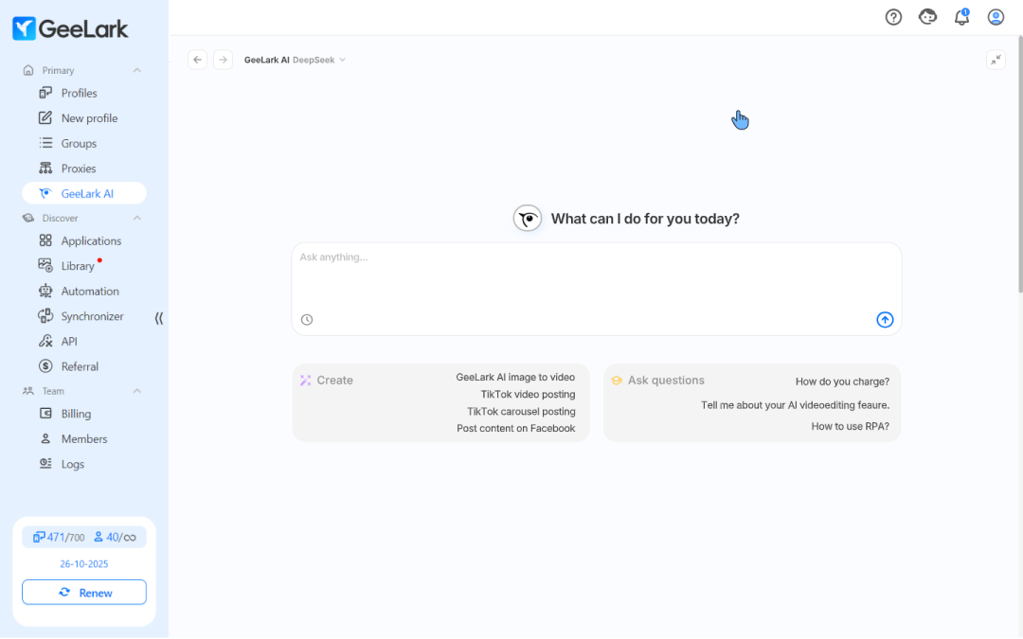Open the notifications bell

click(961, 17)
